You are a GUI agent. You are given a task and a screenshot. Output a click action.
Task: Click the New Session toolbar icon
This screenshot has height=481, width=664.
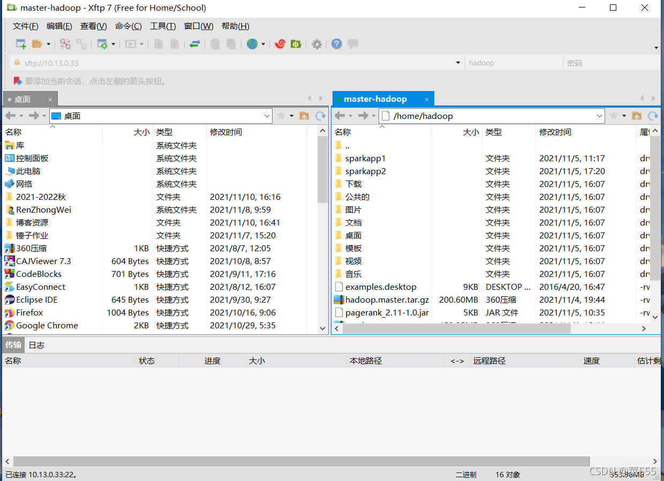[x=21, y=44]
